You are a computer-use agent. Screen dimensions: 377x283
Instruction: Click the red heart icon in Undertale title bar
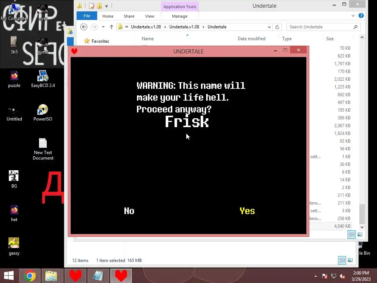pyautogui.click(x=74, y=51)
